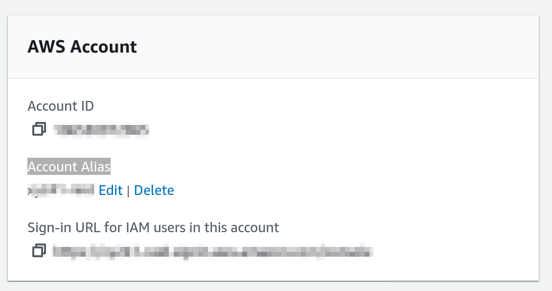The height and width of the screenshot is (291, 552).
Task: Copy the IAM sign-in URL via its icon
Action: [39, 251]
